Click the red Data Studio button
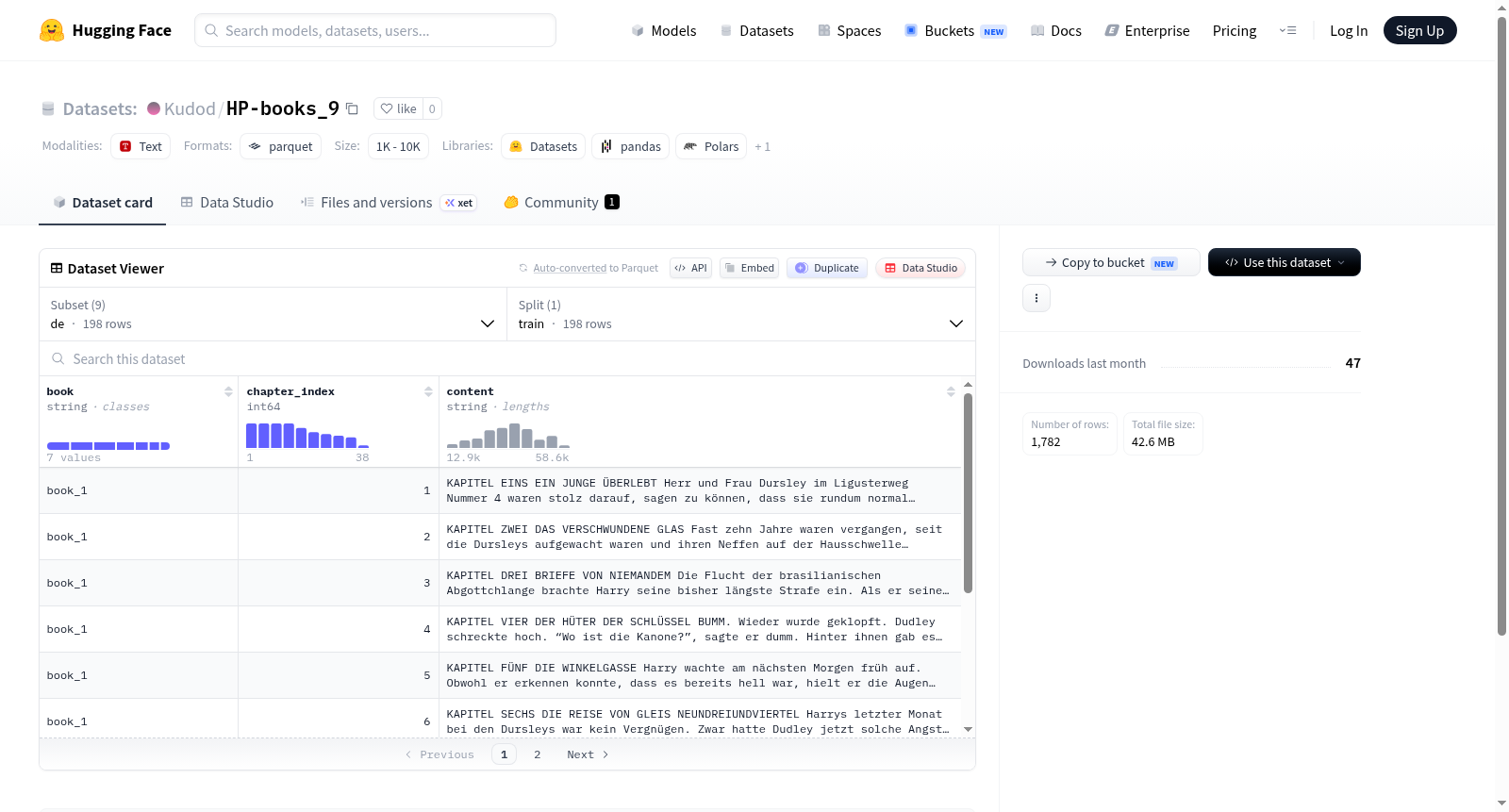This screenshot has height=812, width=1509. point(920,268)
